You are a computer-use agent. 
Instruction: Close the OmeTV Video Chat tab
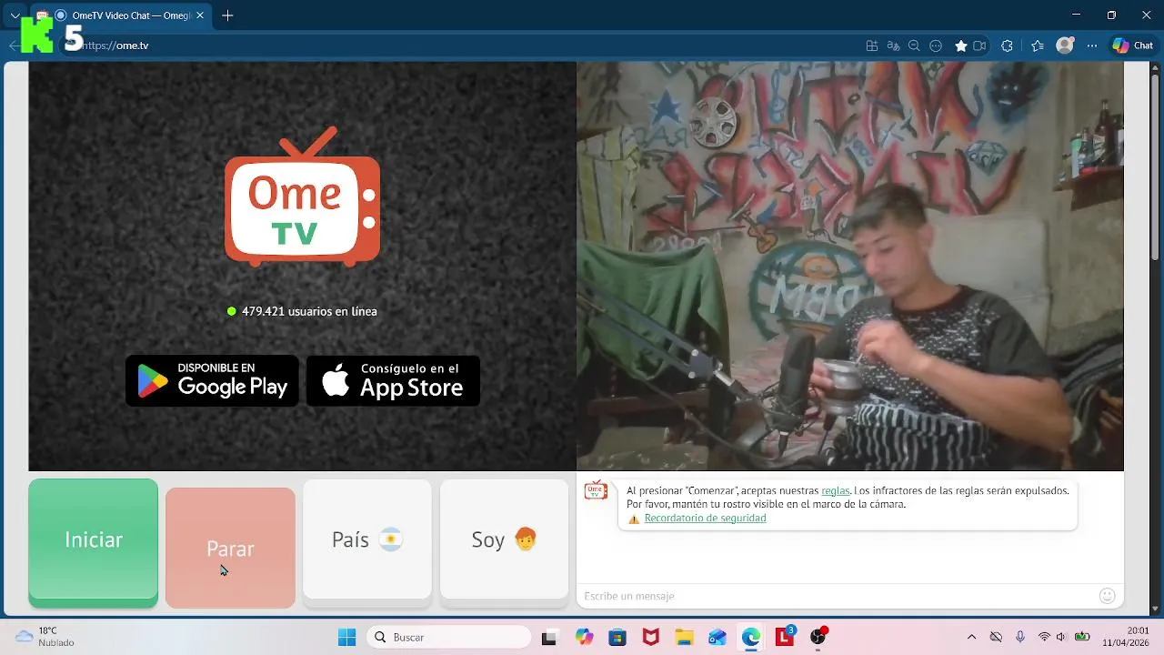[200, 15]
